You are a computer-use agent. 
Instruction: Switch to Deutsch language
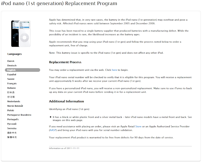[12, 65]
